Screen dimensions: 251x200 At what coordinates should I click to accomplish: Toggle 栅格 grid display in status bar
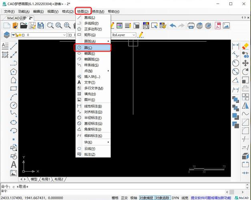(x=115, y=198)
